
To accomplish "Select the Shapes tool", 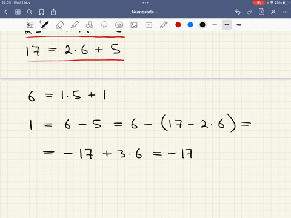I will point(90,25).
